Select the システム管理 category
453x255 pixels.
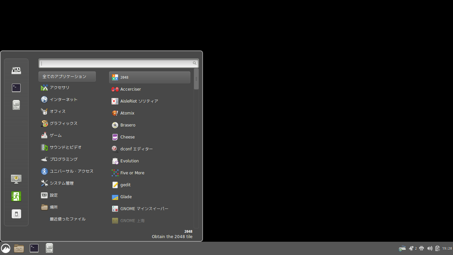[67, 183]
